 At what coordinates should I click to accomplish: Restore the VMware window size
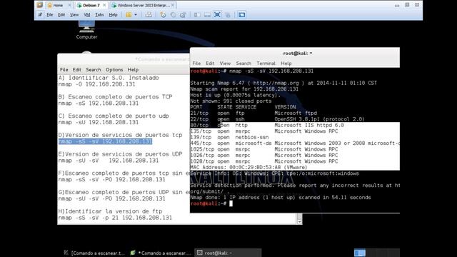click(407, 5)
